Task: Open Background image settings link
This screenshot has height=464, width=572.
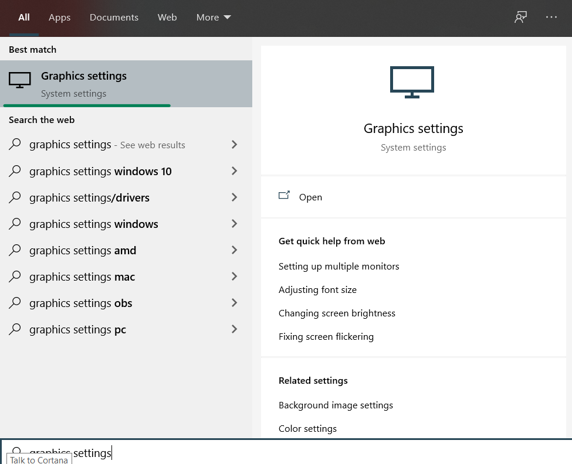Action: click(336, 405)
